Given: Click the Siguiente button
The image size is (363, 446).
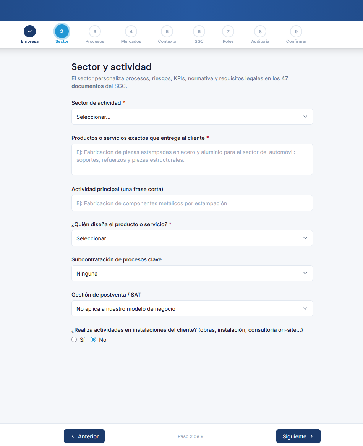Looking at the screenshot, I should click(x=298, y=436).
